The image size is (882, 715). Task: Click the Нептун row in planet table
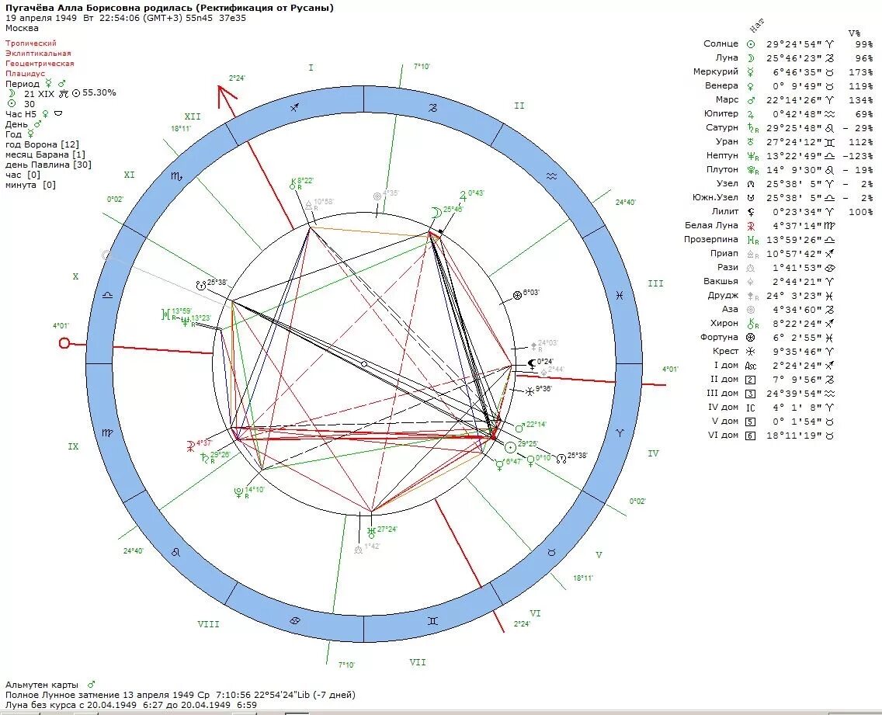[x=789, y=156]
